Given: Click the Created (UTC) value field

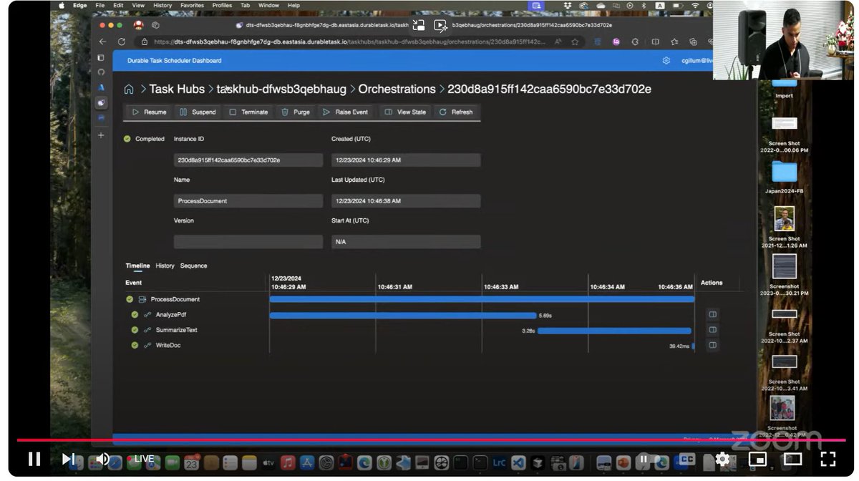Looking at the screenshot, I should tap(406, 160).
